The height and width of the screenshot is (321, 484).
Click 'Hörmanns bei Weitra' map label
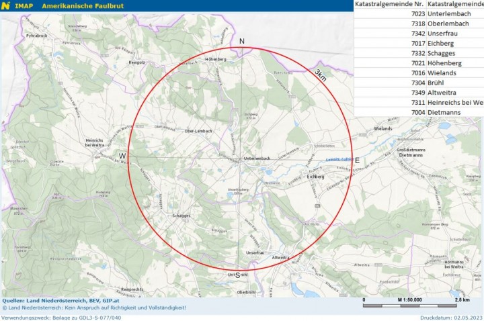(454, 265)
